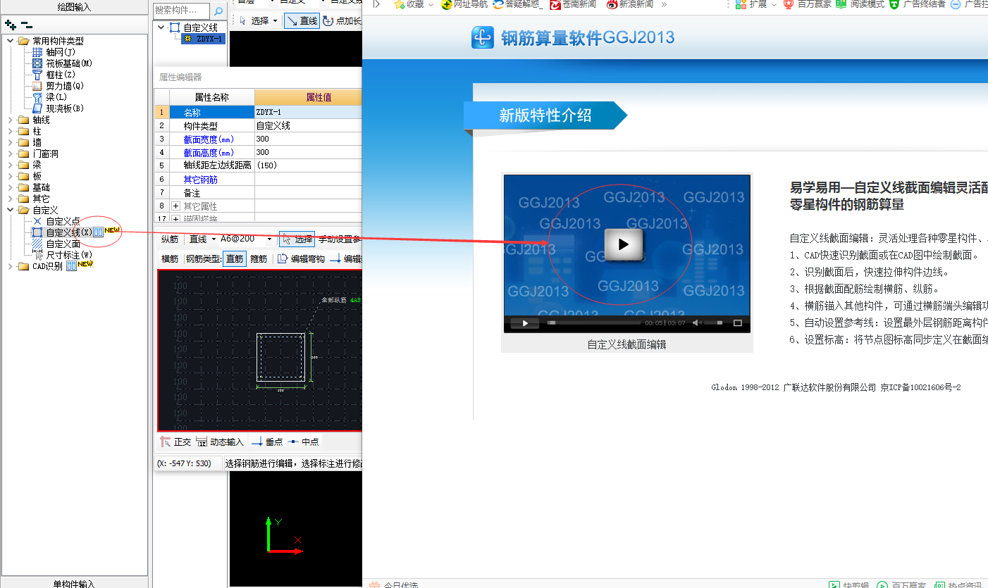
Task: Click the 编辑弯钩 tool
Action: pos(302,259)
